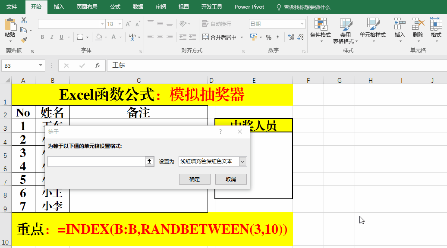Open the font size dropdown showing 18
The image size is (447, 248).
pos(120,24)
